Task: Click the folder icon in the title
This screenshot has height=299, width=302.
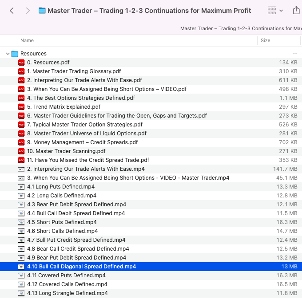Action: click(x=42, y=10)
